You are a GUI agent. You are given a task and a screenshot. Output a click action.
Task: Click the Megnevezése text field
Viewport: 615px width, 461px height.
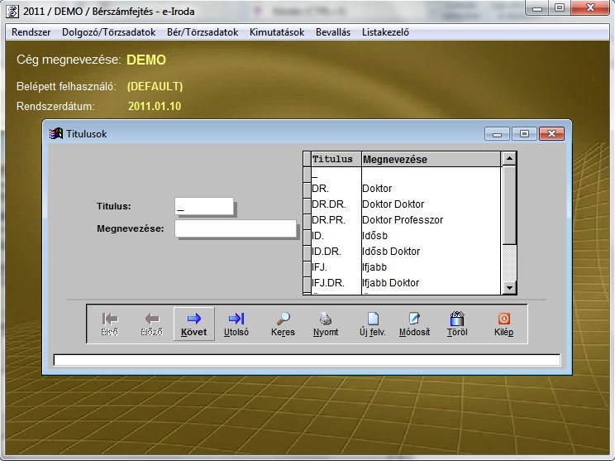[236, 228]
